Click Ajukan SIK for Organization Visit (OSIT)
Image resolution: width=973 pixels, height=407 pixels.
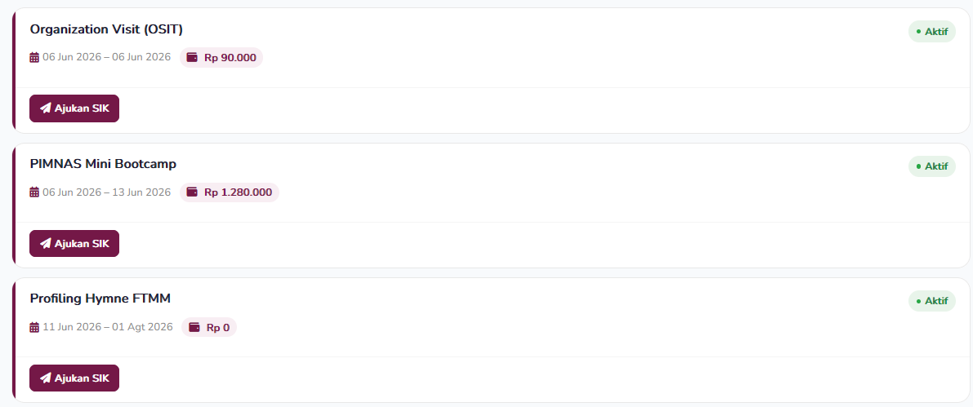point(74,108)
